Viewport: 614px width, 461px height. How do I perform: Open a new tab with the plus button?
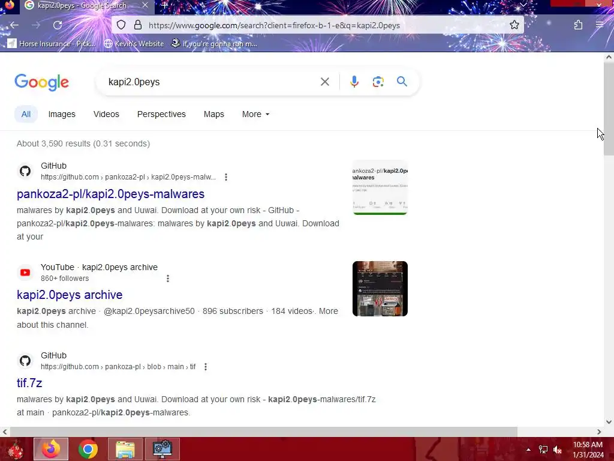[165, 5]
